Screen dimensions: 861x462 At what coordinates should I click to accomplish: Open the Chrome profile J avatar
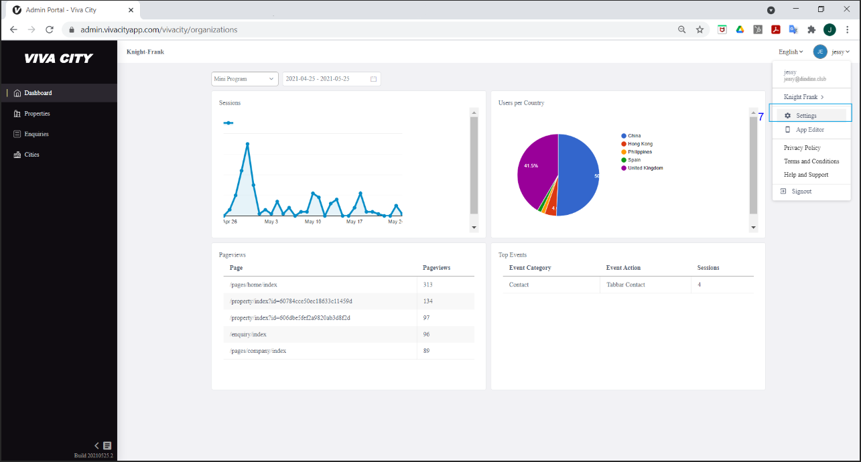point(830,29)
